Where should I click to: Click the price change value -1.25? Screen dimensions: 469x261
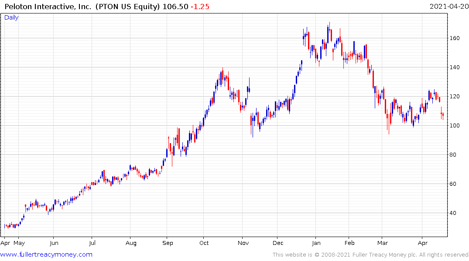(x=200, y=7)
